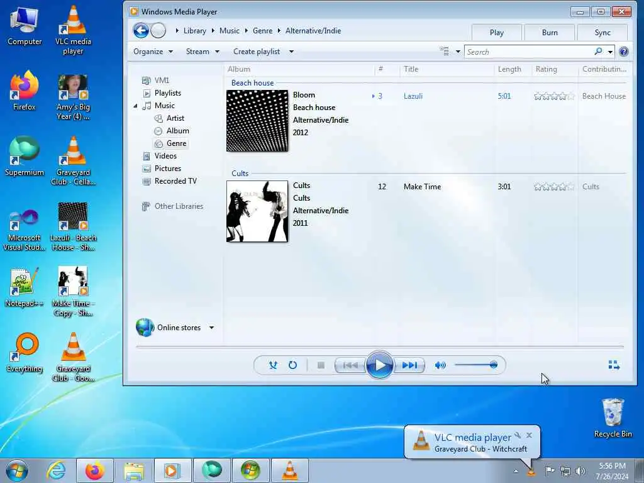Click the Beach house group header

click(x=252, y=83)
